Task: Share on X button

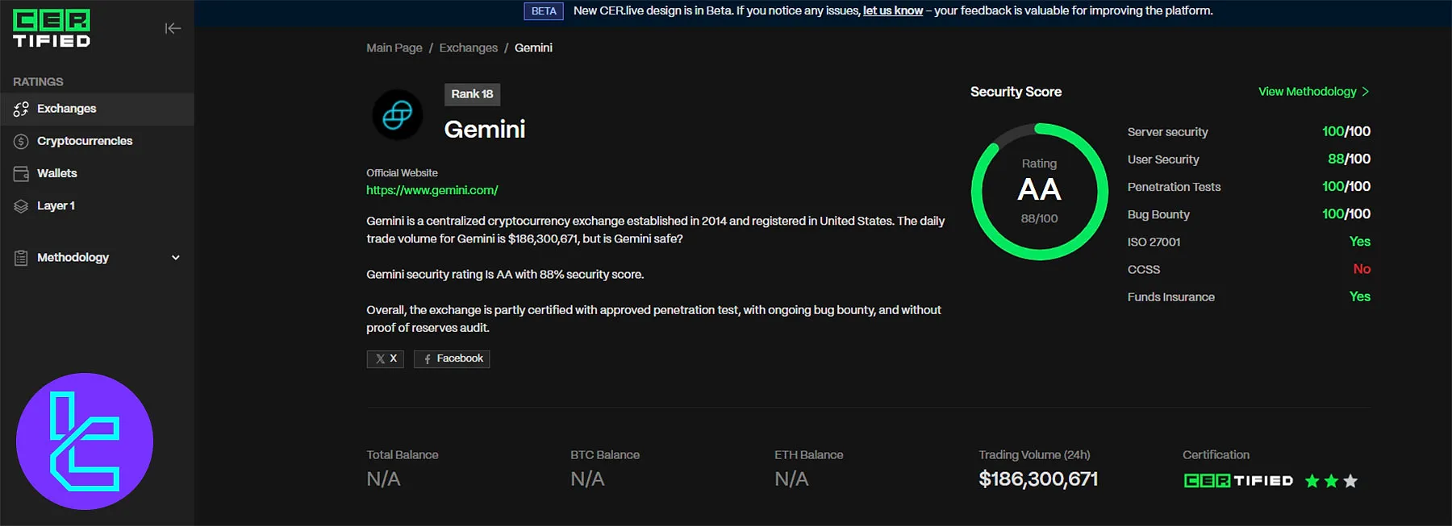Action: coord(386,359)
